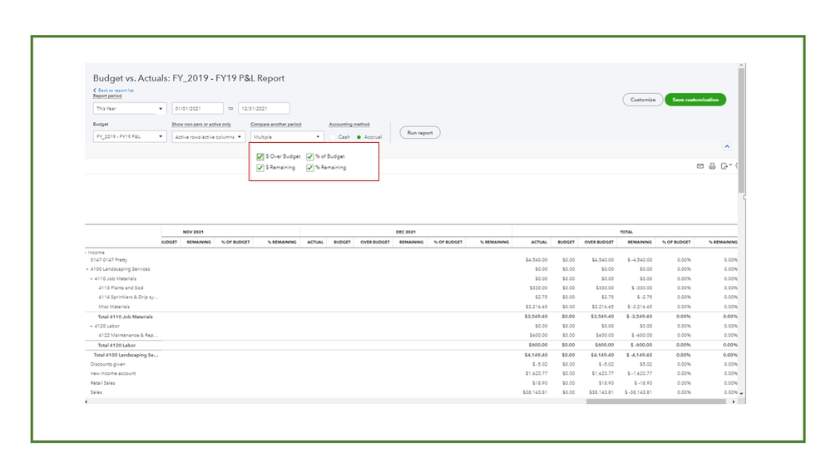
Task: Collapse the filter panel with chevron-up icon
Action: [727, 146]
